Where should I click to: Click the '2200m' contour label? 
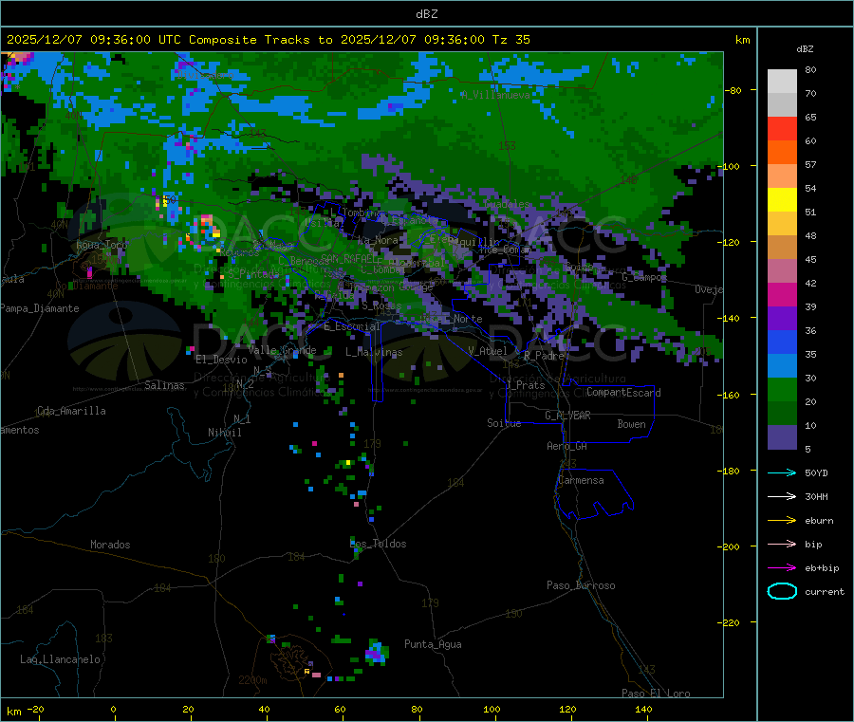(252, 680)
